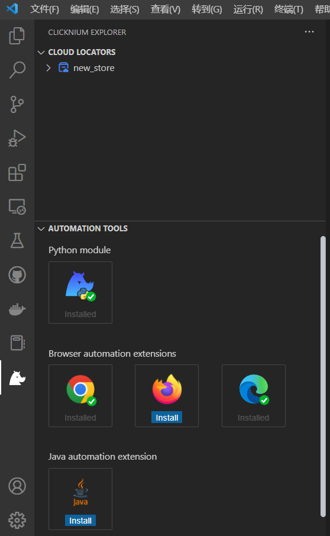The width and height of the screenshot is (330, 536).
Task: Click the Python module heading
Action: coord(80,250)
